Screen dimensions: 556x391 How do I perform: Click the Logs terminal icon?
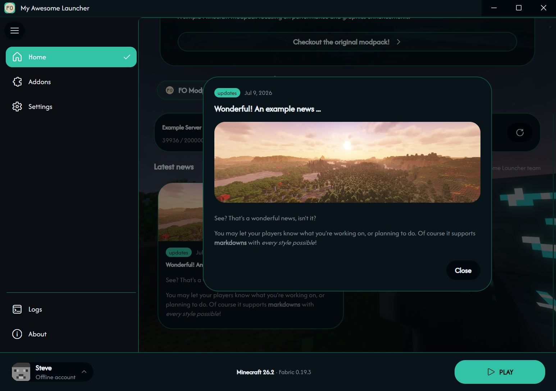[x=17, y=309]
